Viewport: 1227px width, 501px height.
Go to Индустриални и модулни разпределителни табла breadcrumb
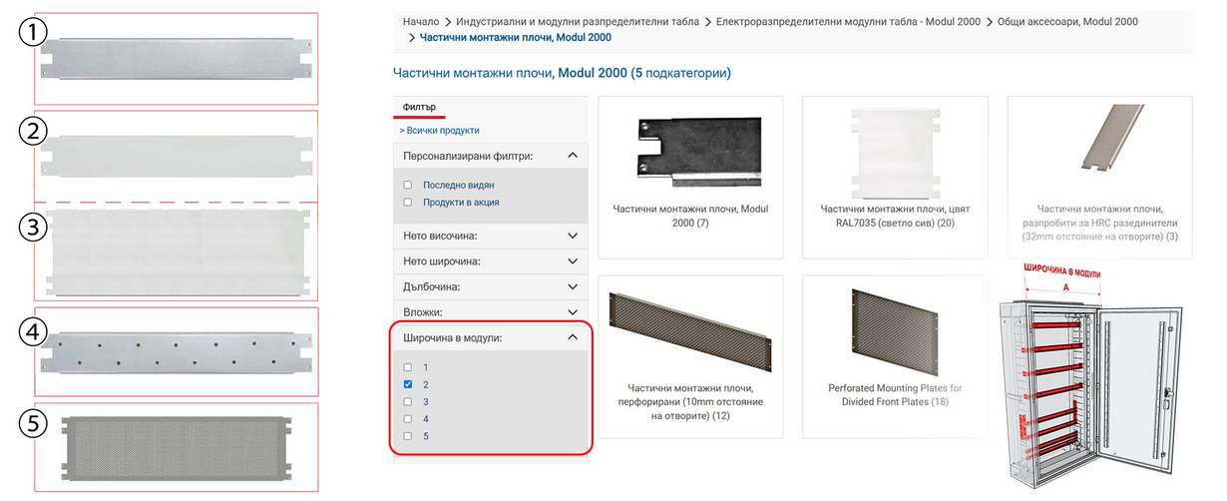tap(579, 21)
